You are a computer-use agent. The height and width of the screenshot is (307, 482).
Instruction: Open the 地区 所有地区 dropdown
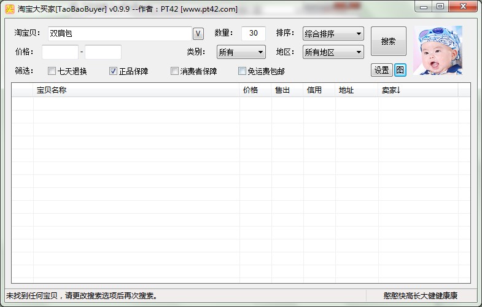pyautogui.click(x=333, y=52)
